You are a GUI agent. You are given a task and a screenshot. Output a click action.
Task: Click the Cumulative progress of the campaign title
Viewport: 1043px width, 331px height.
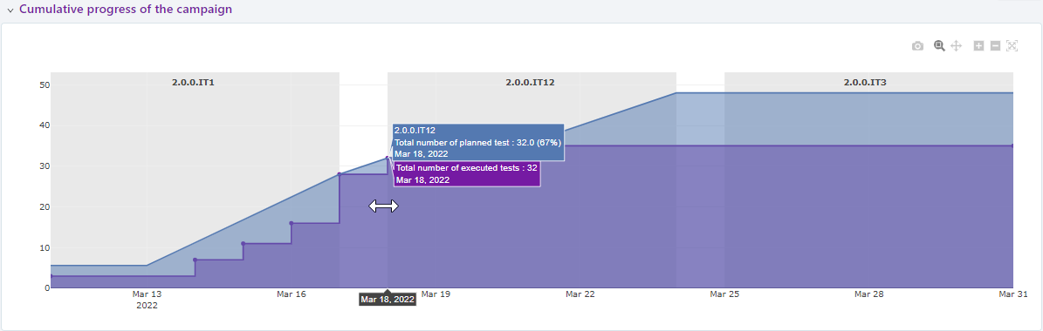(126, 10)
